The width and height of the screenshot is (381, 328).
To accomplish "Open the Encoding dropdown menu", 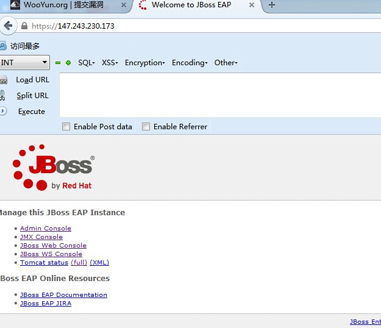I will (190, 63).
